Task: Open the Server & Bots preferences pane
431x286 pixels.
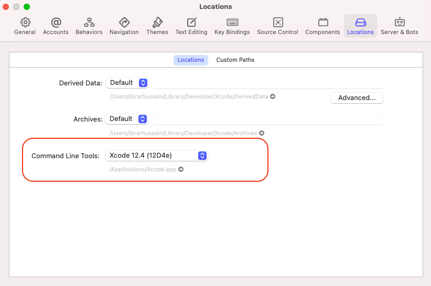Action: (x=400, y=26)
